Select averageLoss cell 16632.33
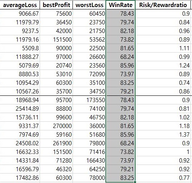This screenshot has width=192, height=183. [20, 152]
